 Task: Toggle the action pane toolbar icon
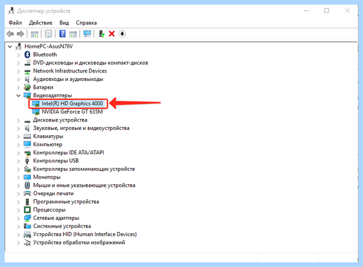click(x=73, y=34)
